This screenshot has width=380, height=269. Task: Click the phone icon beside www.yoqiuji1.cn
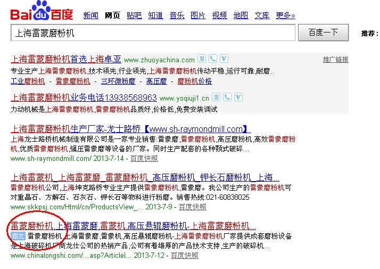(x=227, y=97)
